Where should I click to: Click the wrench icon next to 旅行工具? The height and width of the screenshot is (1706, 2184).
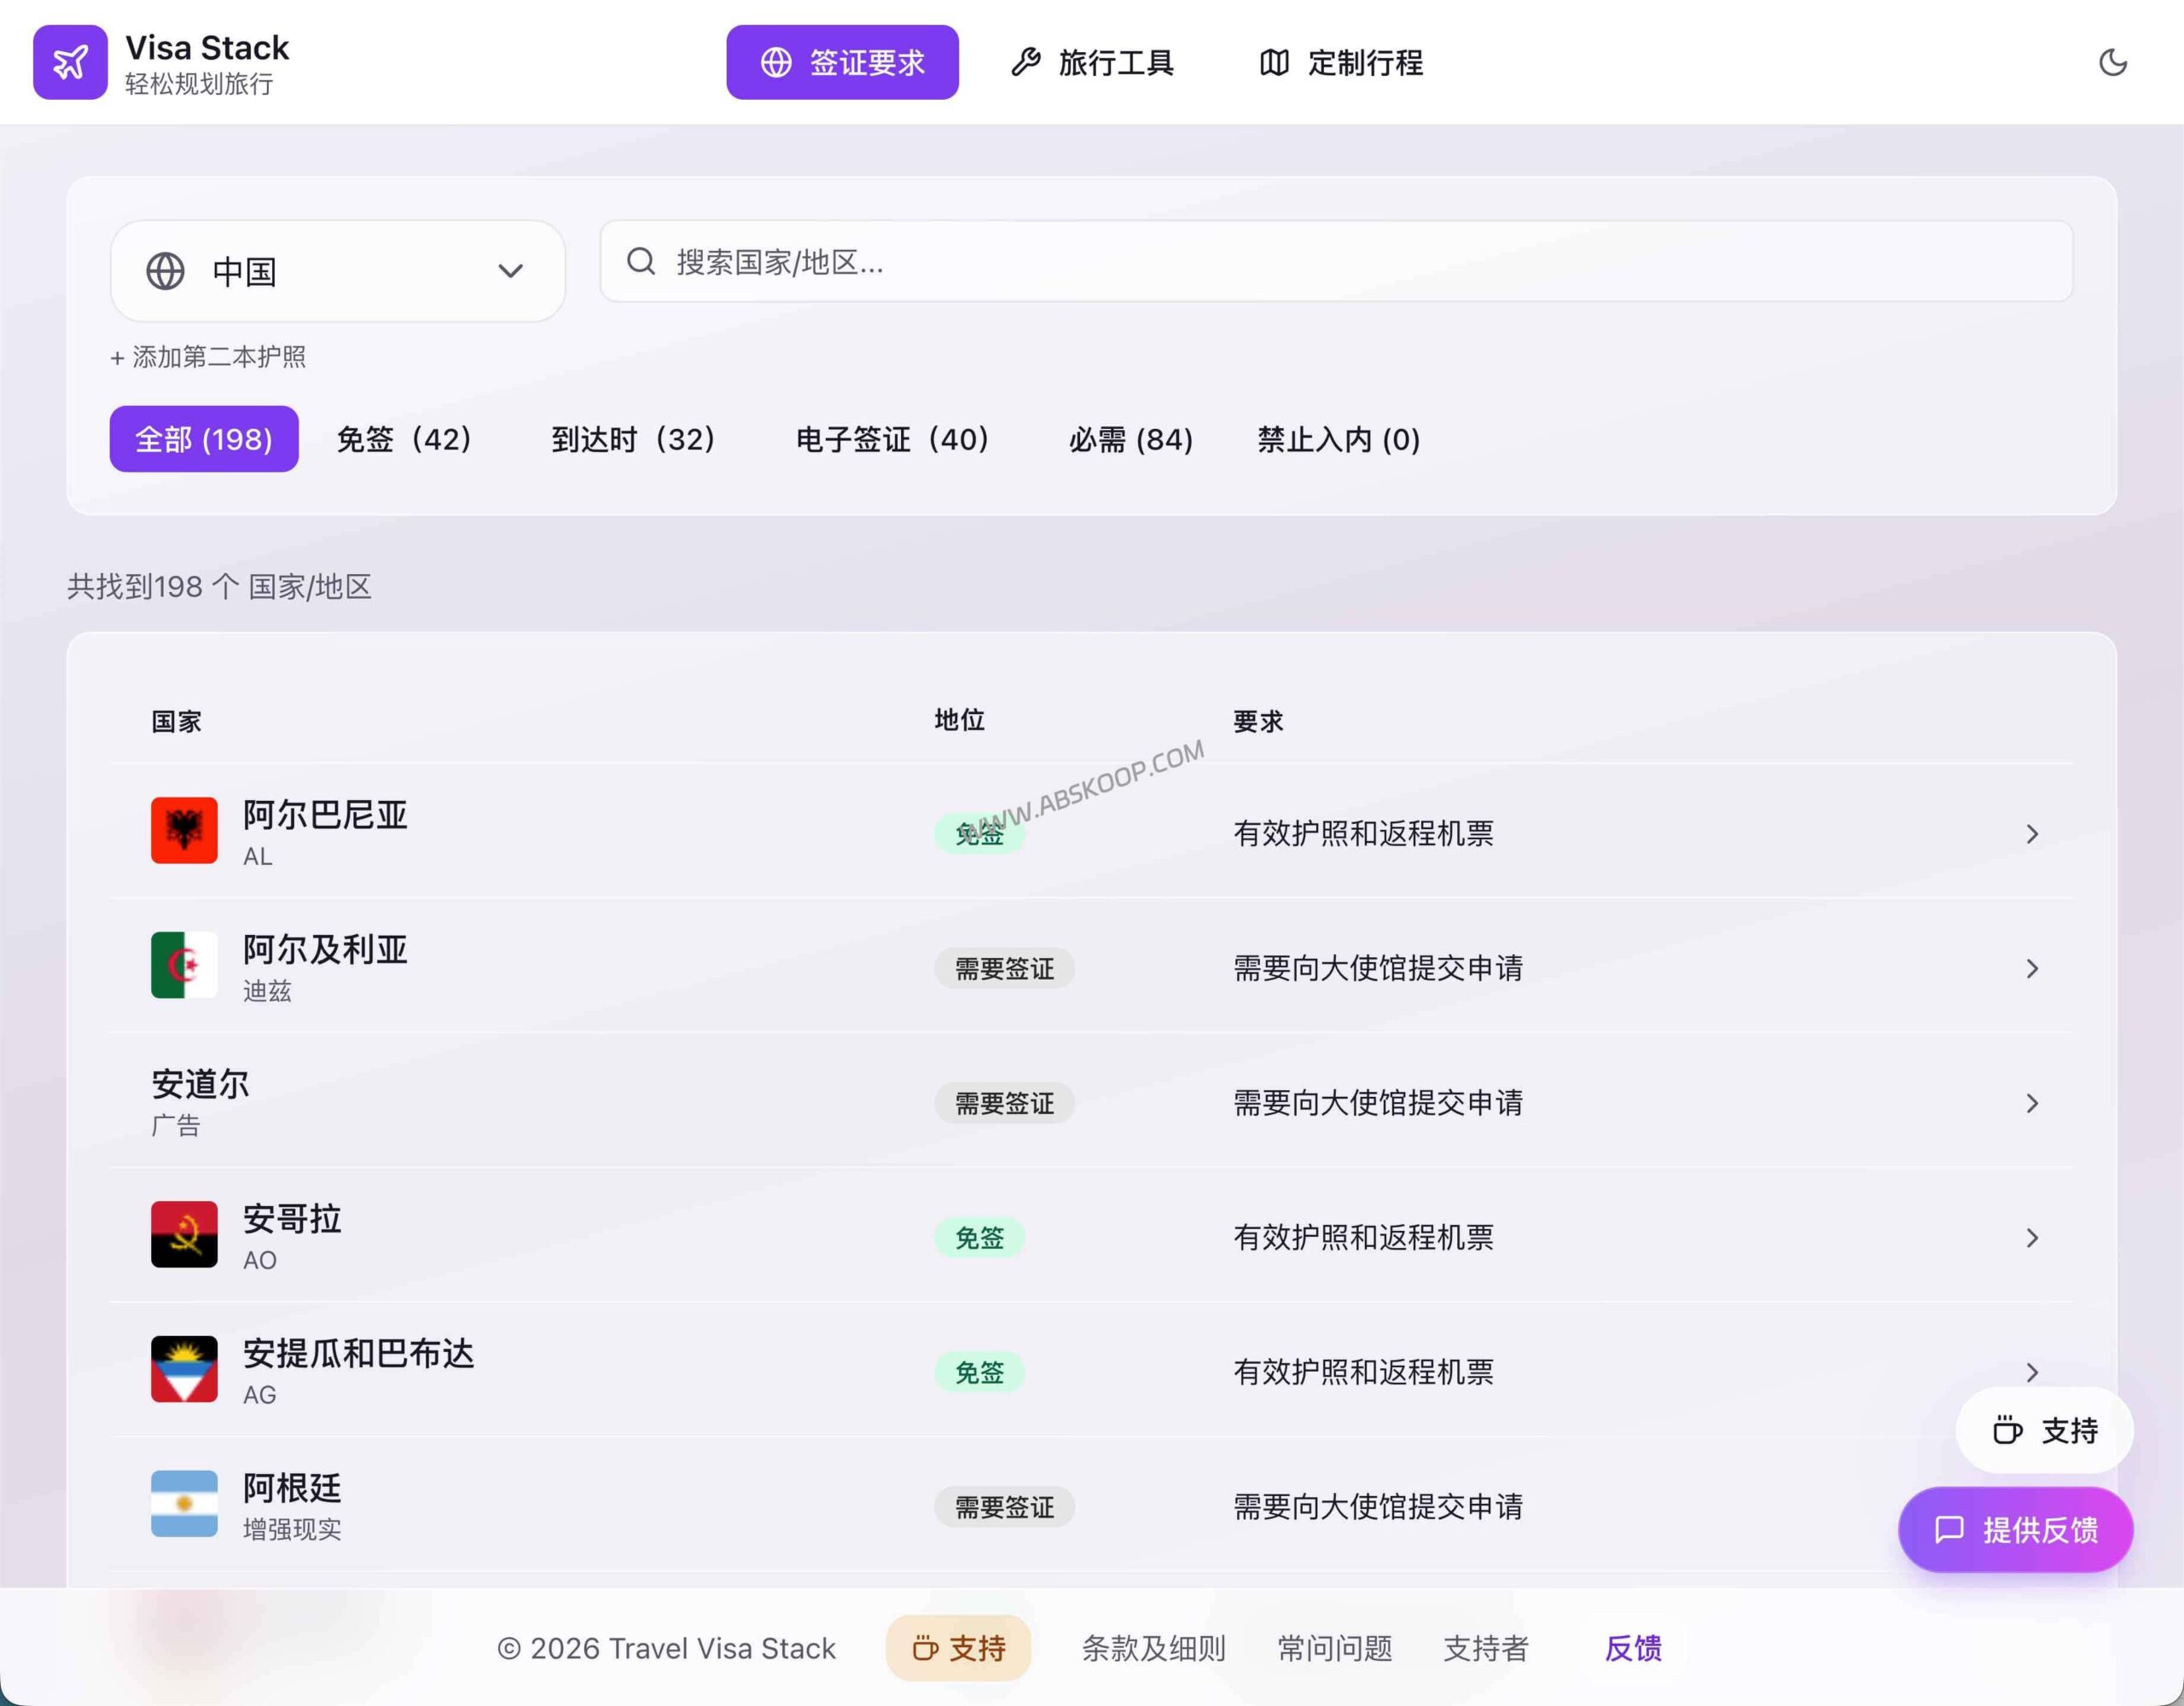(x=1027, y=62)
